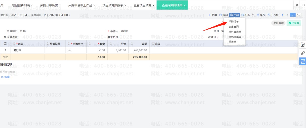Go to next document with right arrow
This screenshot has width=306, height=128.
[x=287, y=15]
